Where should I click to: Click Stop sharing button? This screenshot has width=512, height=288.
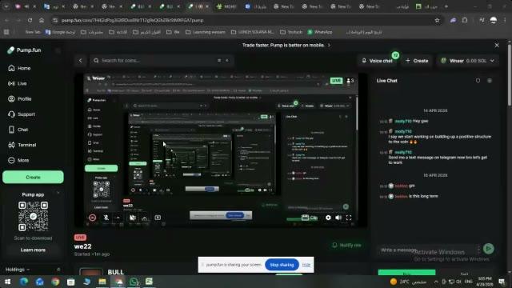tap(282, 265)
